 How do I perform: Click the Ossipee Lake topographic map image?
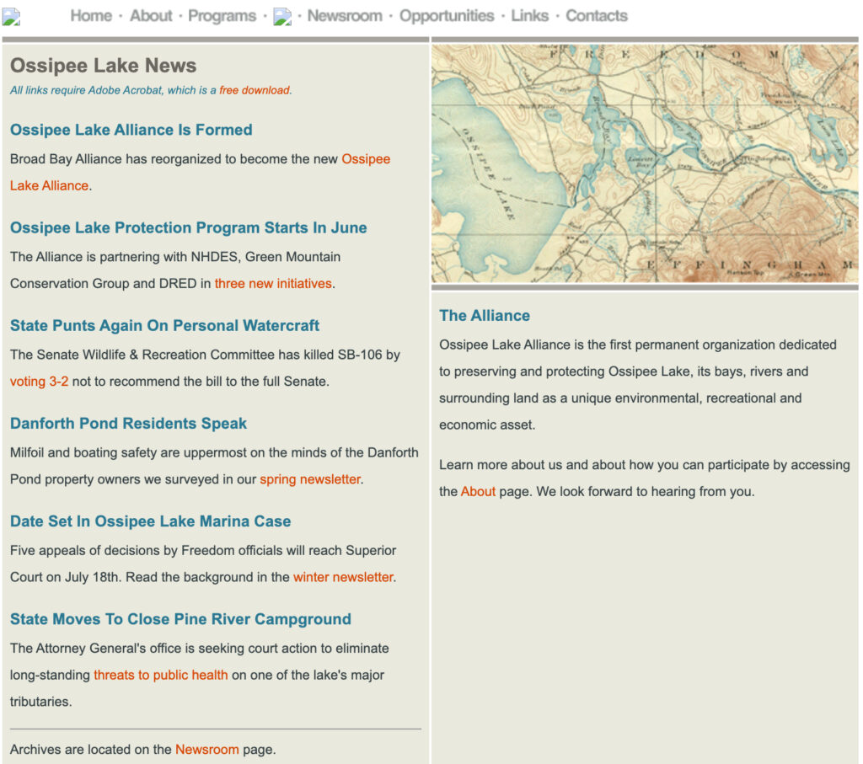(x=644, y=163)
